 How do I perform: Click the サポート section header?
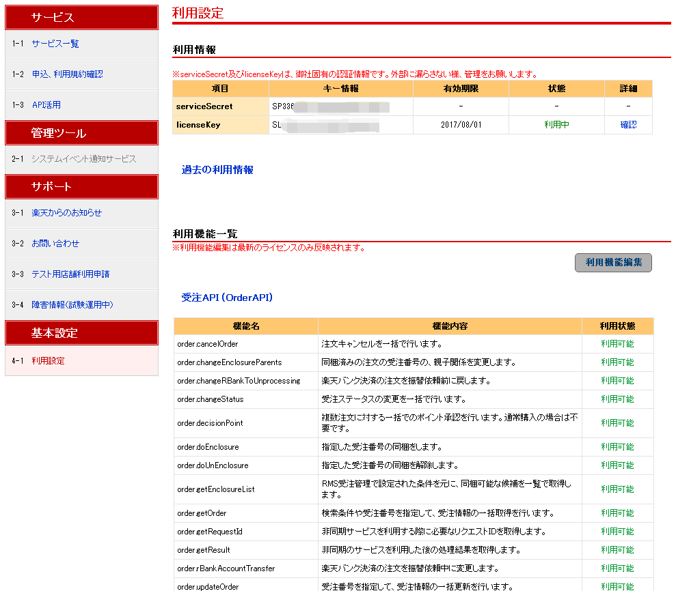coord(81,186)
